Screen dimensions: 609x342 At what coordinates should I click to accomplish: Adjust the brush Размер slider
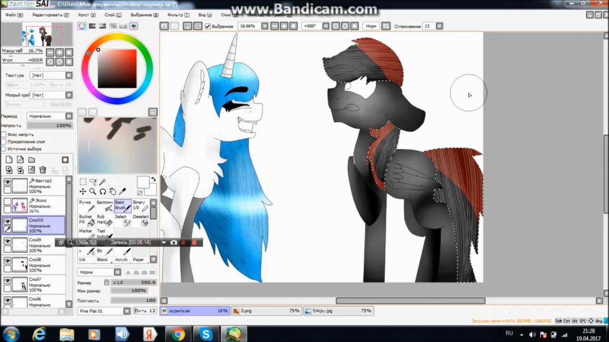pyautogui.click(x=134, y=282)
